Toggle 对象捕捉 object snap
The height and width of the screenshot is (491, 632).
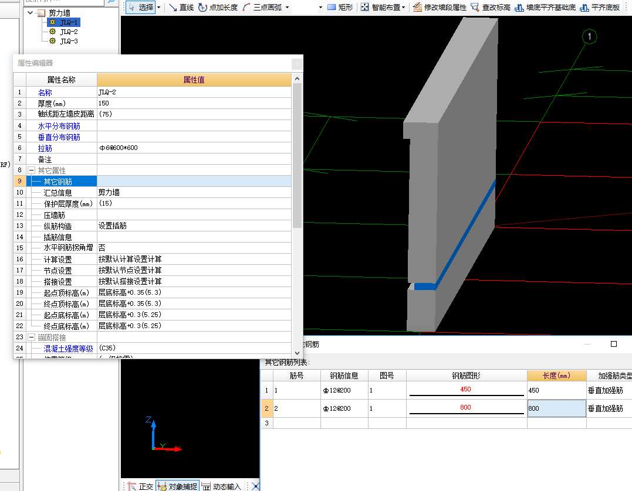[x=177, y=486]
